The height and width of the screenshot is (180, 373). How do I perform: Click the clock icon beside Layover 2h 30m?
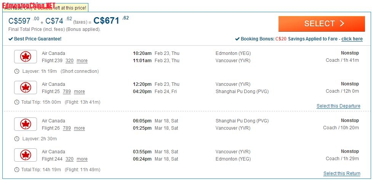coord(16,139)
